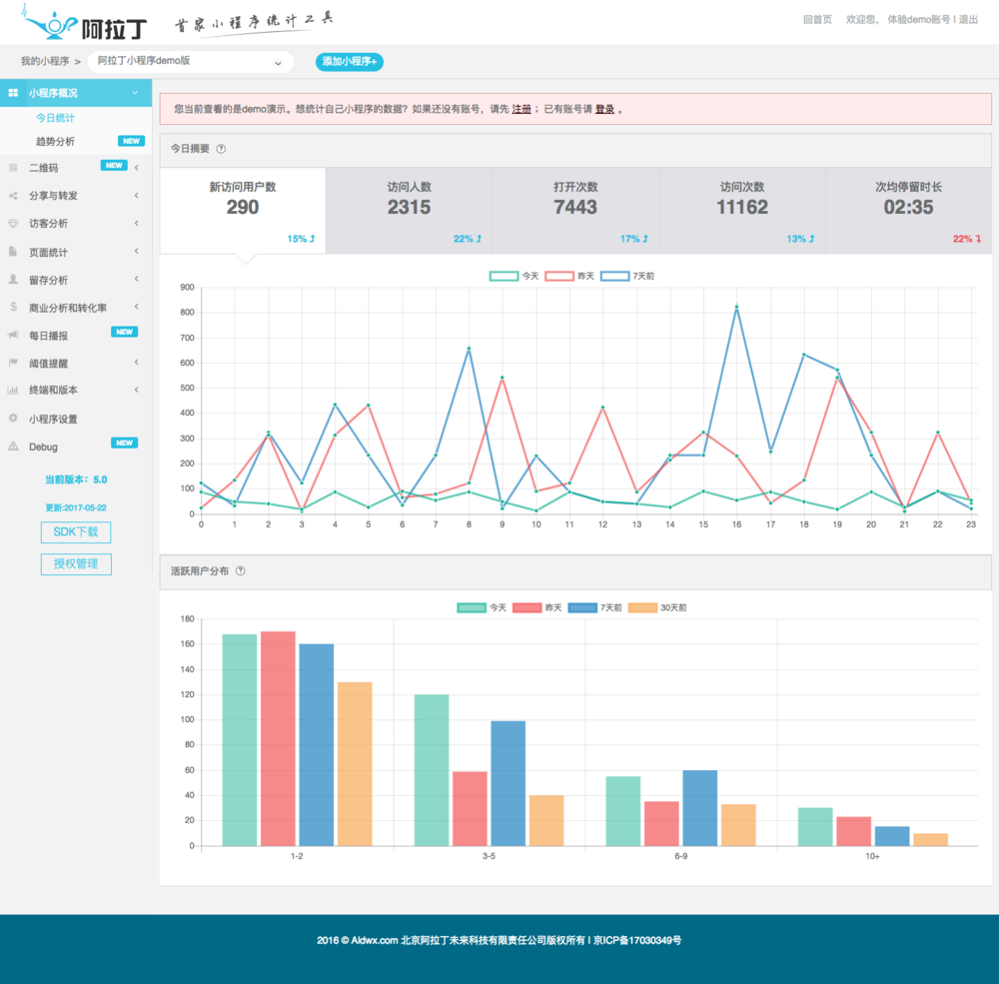Open 趋势分析 submenu item
Screen dimensions: 999x984
(55, 142)
